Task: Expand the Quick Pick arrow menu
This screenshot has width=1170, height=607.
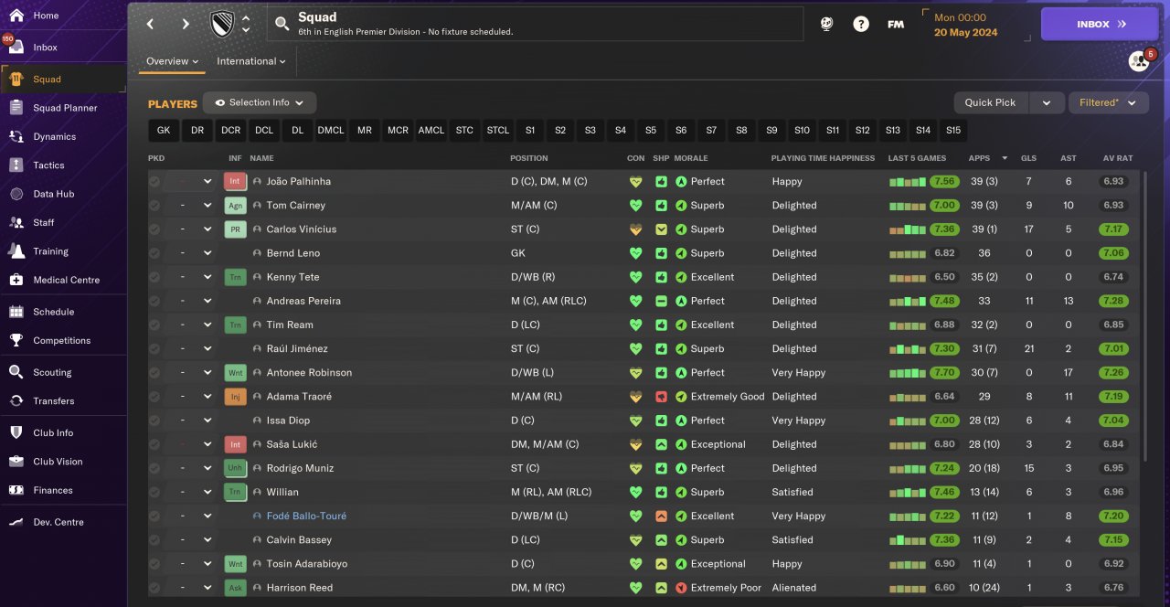Action: click(x=1047, y=102)
